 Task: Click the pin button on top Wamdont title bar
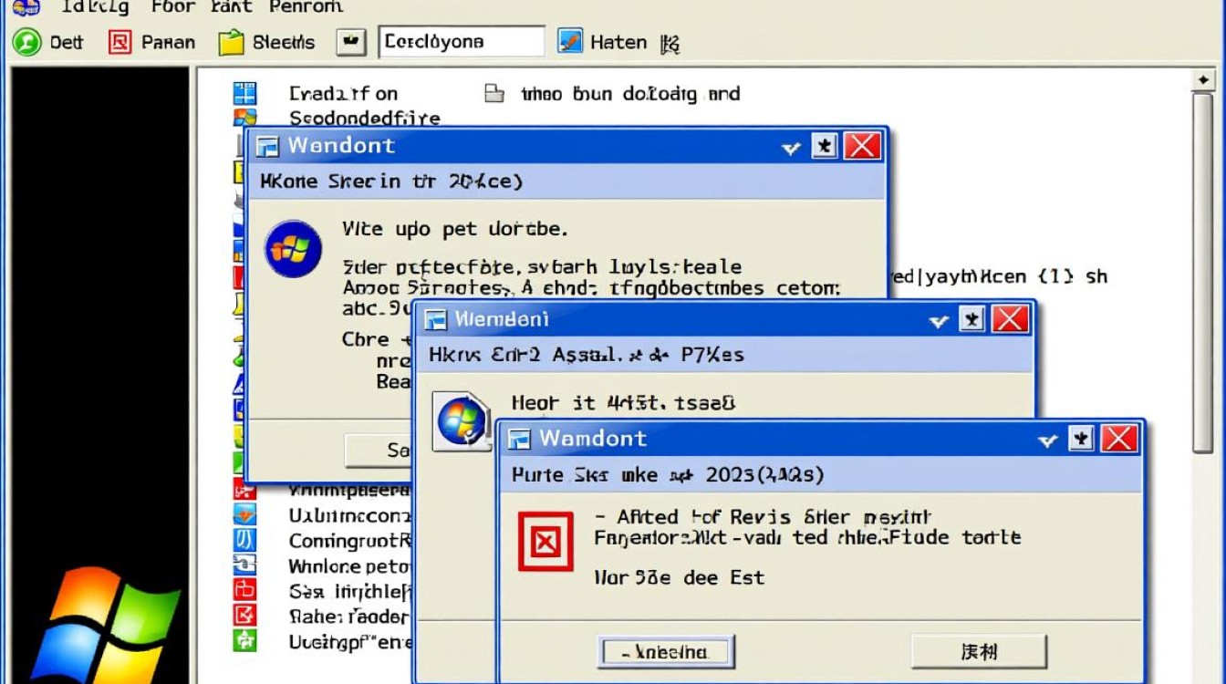click(825, 146)
